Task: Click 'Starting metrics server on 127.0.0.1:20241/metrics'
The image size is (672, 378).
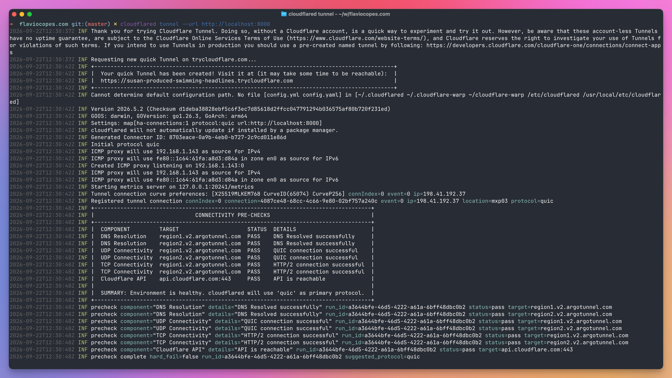Action: point(172,187)
